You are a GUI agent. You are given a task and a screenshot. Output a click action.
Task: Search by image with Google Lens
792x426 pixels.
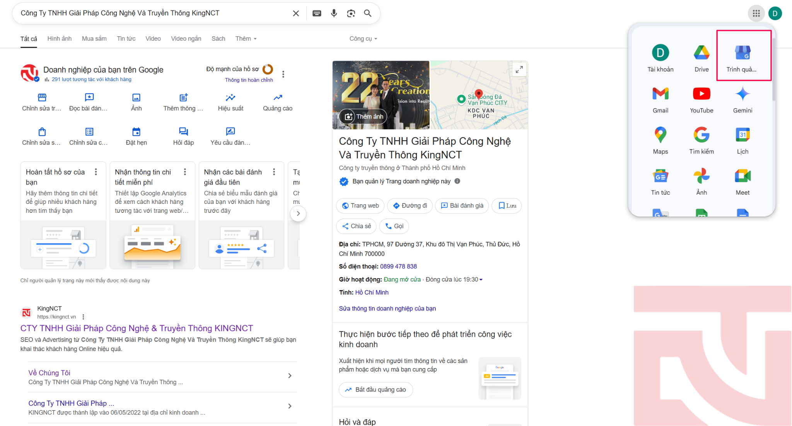tap(351, 13)
